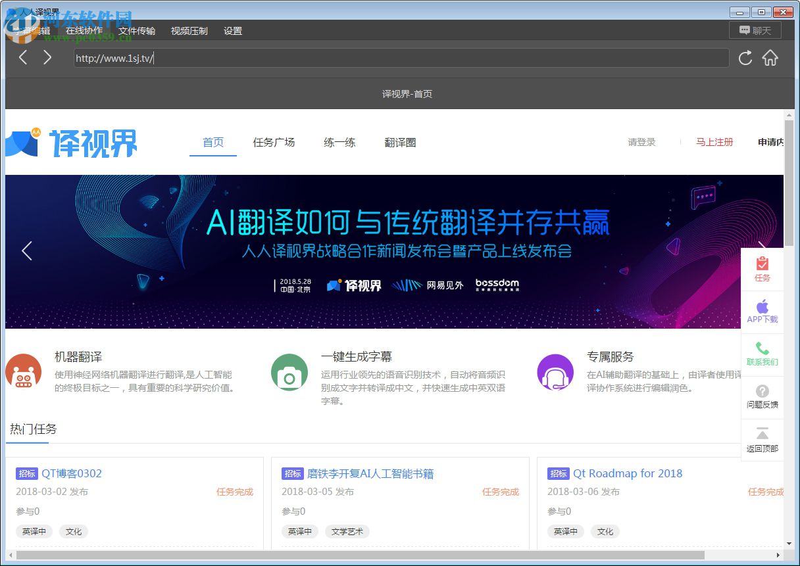Image resolution: width=800 pixels, height=566 pixels.
Task: Open the 视频压制 menu
Action: [x=189, y=31]
